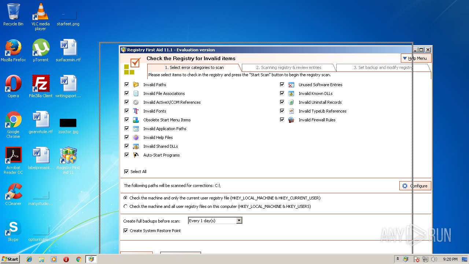Uncheck the Unused Software Entries checkbox
The height and width of the screenshot is (264, 469).
(282, 84)
